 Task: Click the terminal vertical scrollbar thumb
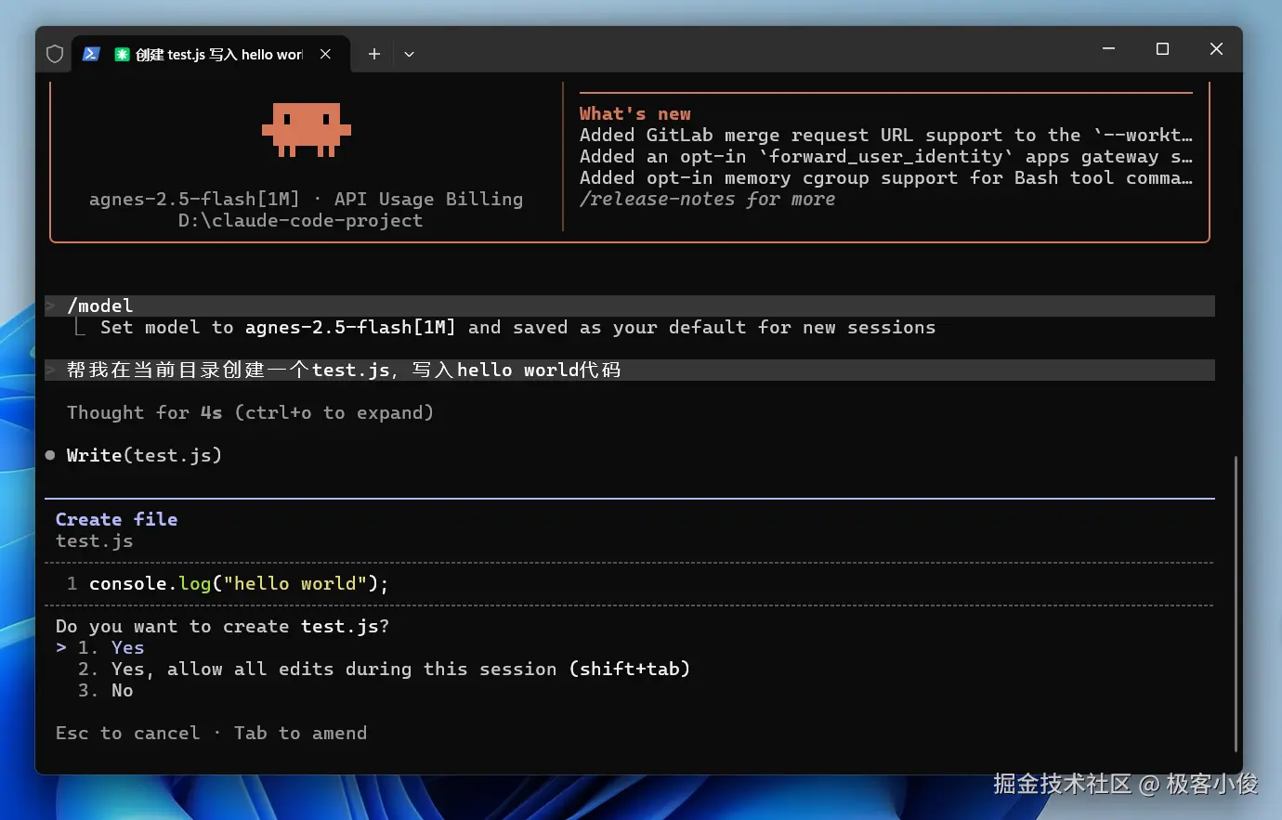(1236, 604)
